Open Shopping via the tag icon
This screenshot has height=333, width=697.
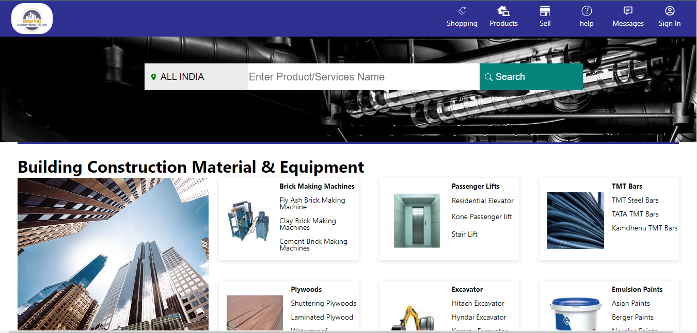pos(462,11)
